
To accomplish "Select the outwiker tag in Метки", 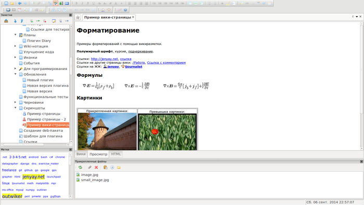I will pyautogui.click(x=12, y=196).
